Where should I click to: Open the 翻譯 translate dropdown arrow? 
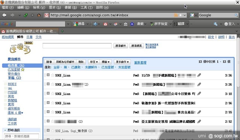187,24
